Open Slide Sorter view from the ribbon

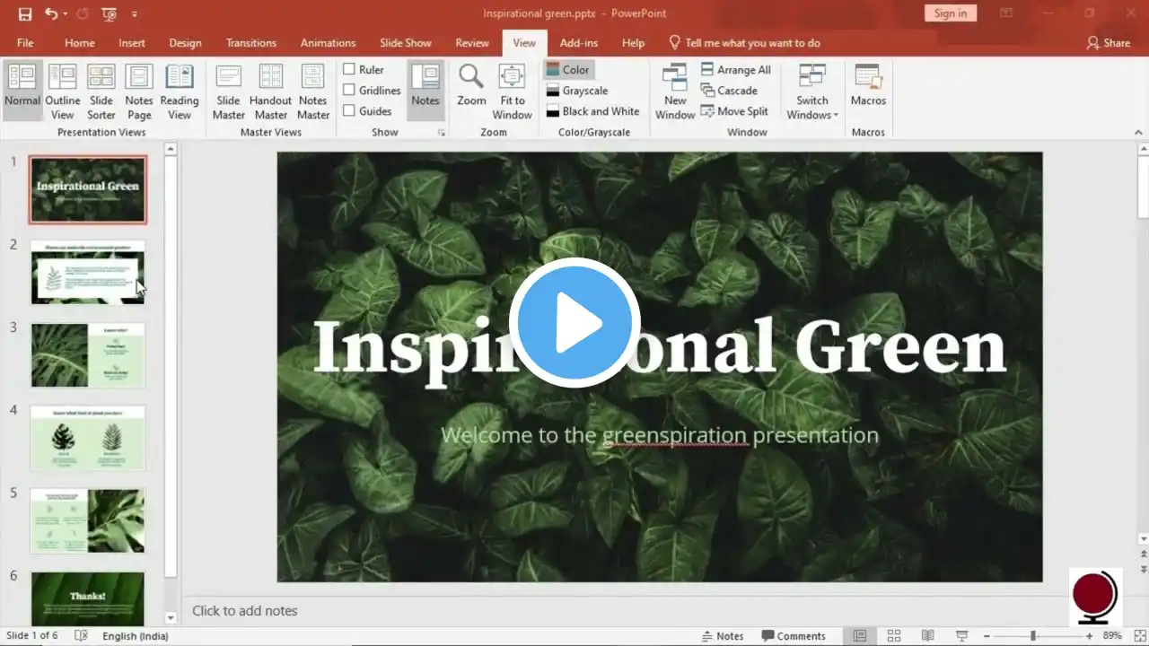[101, 90]
